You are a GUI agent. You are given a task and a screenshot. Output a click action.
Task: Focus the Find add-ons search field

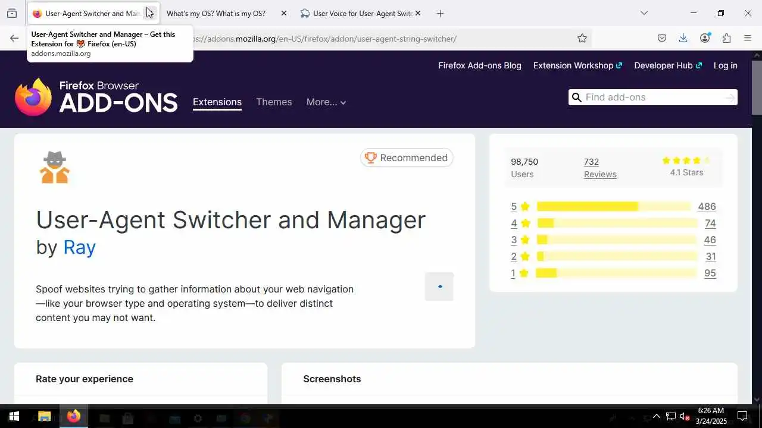653,97
